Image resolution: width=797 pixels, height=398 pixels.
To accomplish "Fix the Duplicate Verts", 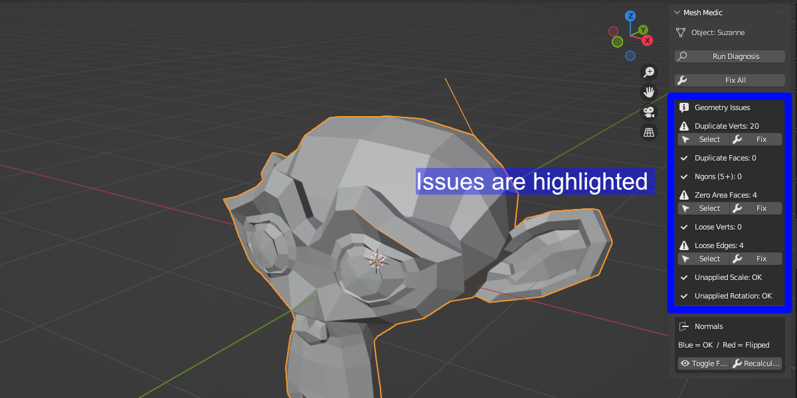I will tap(756, 139).
